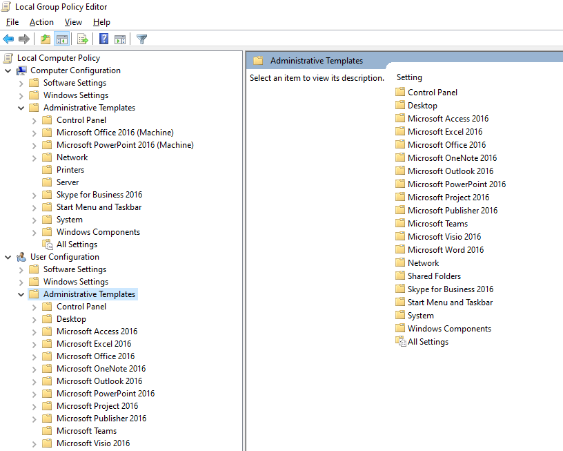This screenshot has height=451, width=563.
Task: Expand Skype for Business 2016 tree node
Action: pos(34,195)
